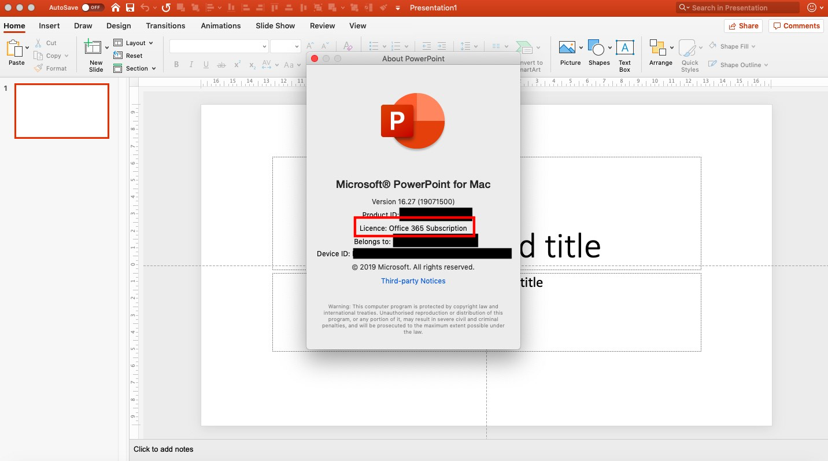Viewport: 828px width, 461px height.
Task: Insert a Text Box
Action: coord(624,56)
